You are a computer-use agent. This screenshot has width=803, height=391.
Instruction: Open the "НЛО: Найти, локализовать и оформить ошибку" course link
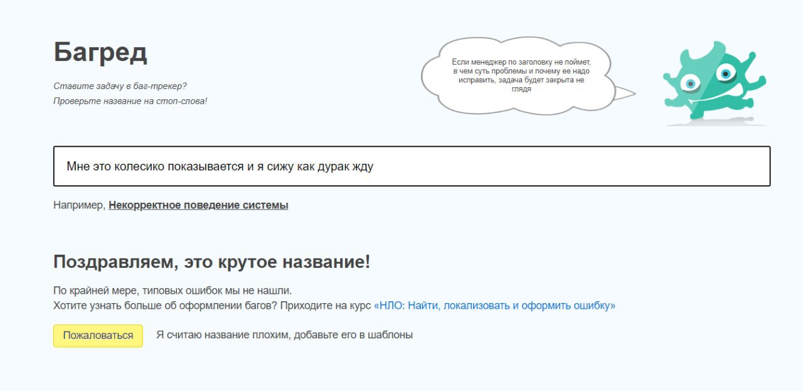click(x=494, y=306)
